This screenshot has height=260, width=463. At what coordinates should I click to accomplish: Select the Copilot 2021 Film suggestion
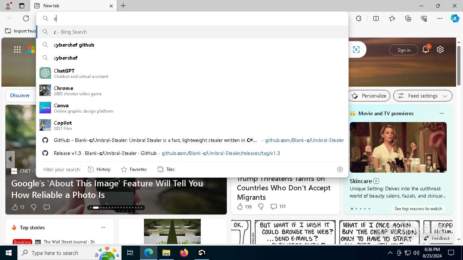(x=192, y=125)
